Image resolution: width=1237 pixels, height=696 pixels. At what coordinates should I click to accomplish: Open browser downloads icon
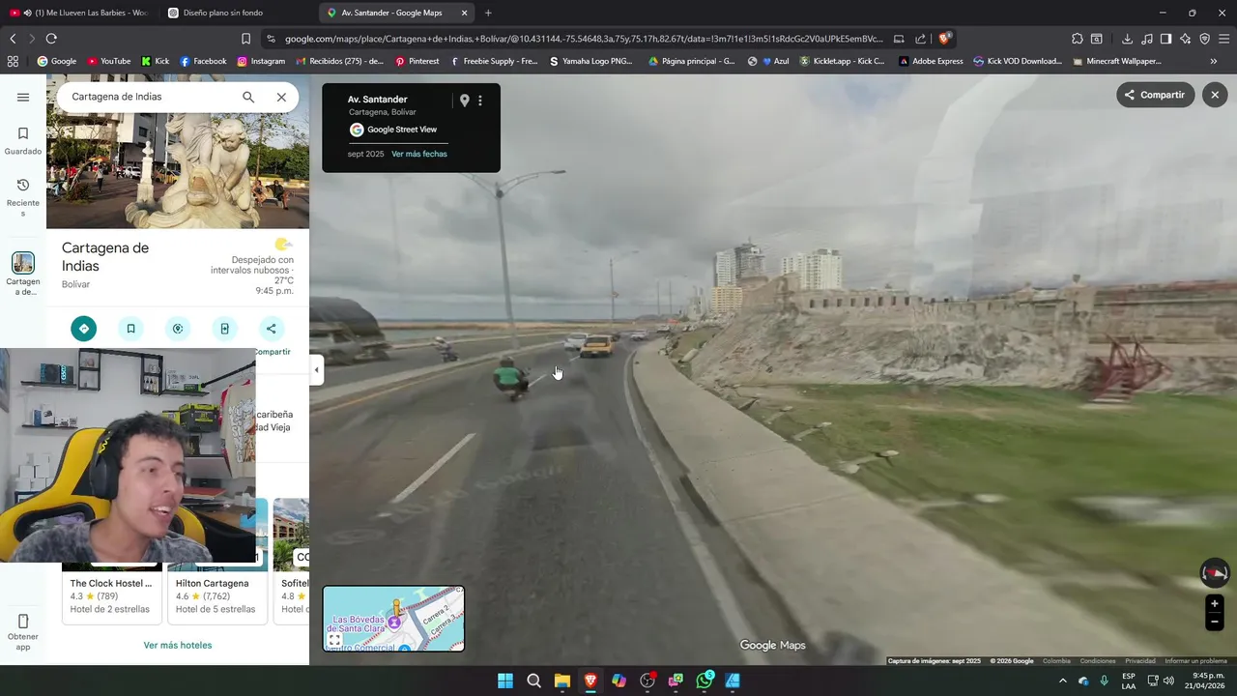pos(1127,39)
